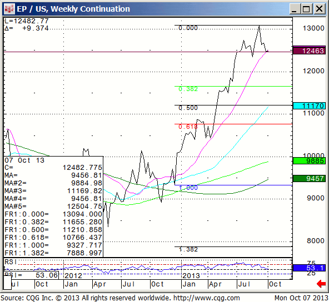This screenshot has width=329, height=302.
Task: Maximize the EP / US chart window
Action: tap(306, 9)
